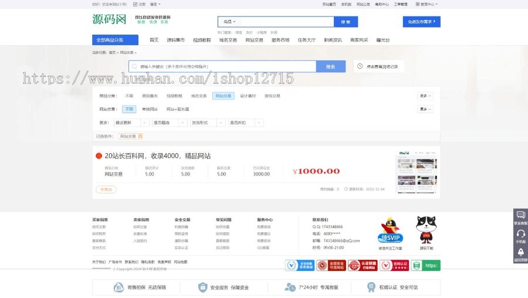Select 网站+服务器 filter option
528x298 pixels.
(178, 109)
